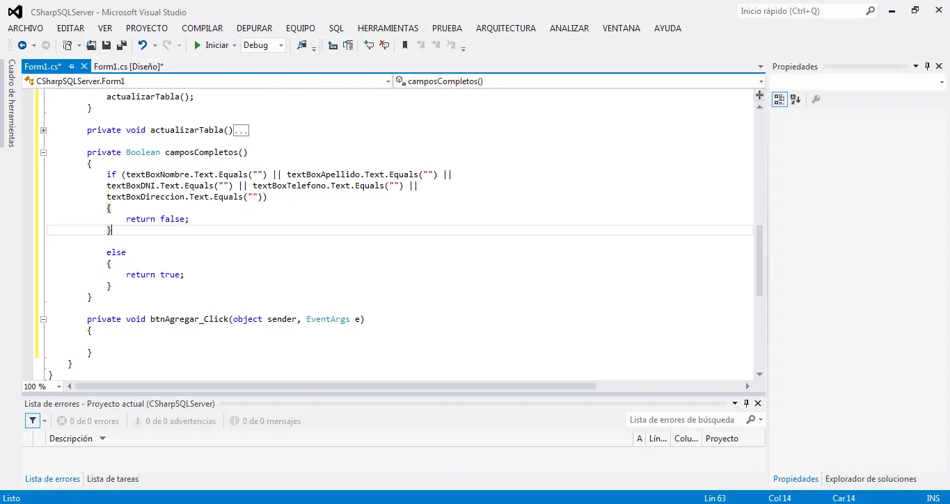Toggle the 0 de 0 mensajes filter
The height and width of the screenshot is (504, 950).
[x=265, y=421]
